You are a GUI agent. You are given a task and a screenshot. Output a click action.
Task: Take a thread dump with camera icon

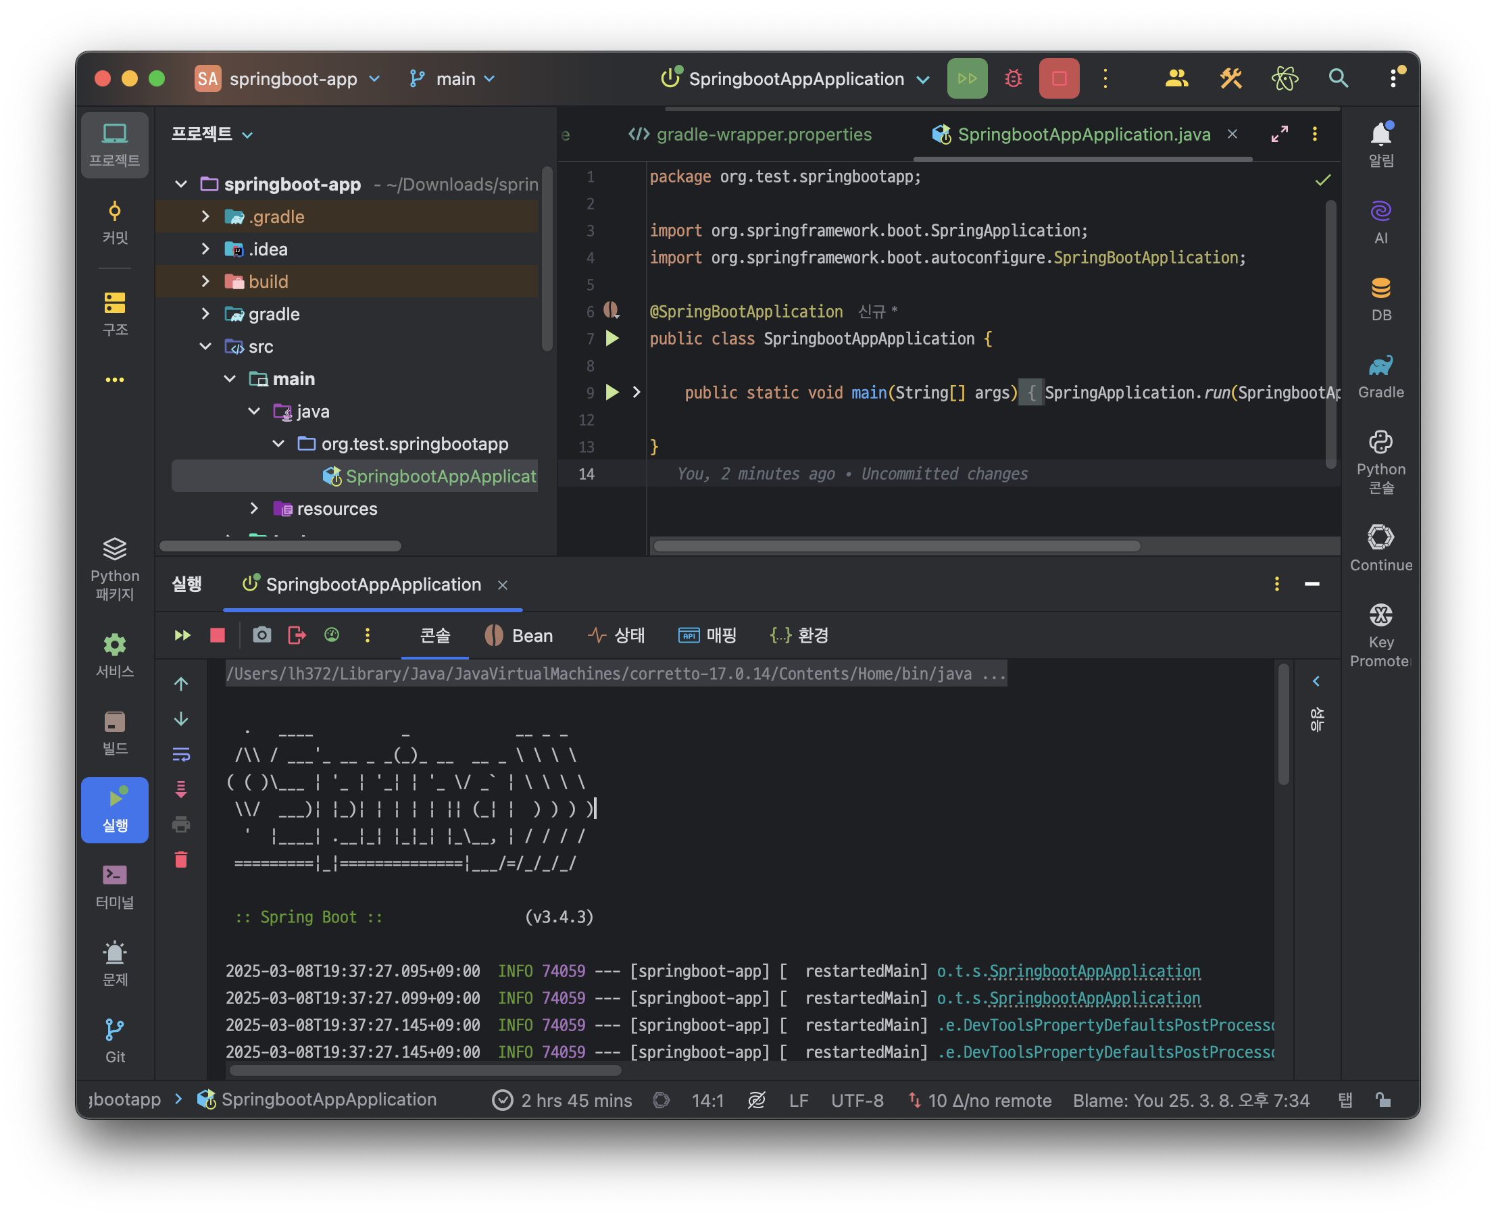[x=262, y=635]
